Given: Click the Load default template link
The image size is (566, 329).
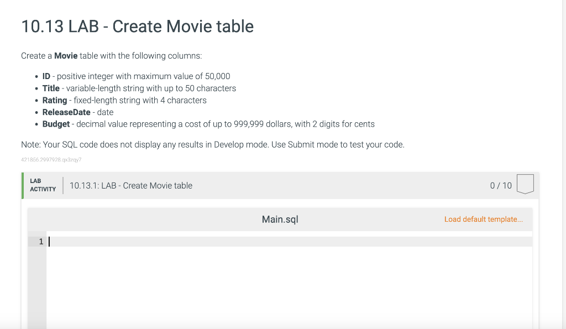Looking at the screenshot, I should point(483,219).
